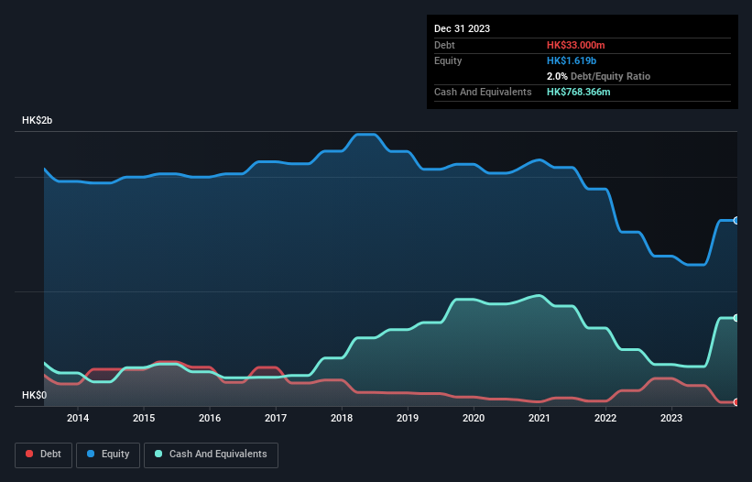Image resolution: width=752 pixels, height=482 pixels.
Task: Click the 2.0% Debt/Equity Ratio text
Action: (x=598, y=76)
